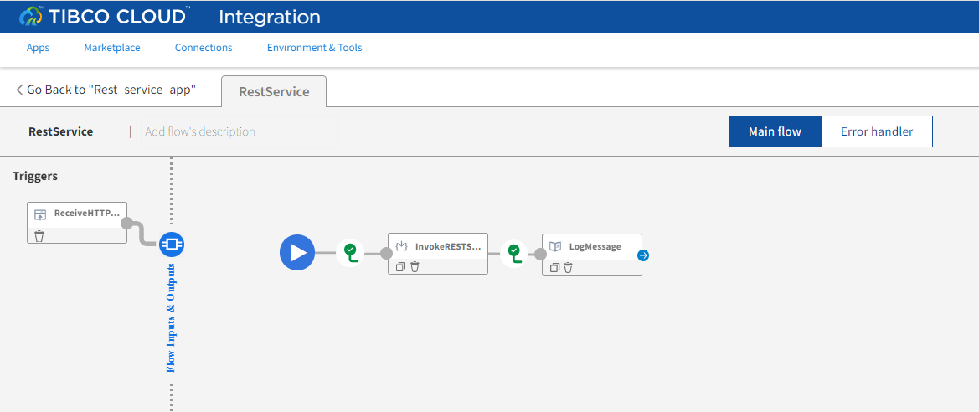Image resolution: width=979 pixels, height=412 pixels.
Task: Switch to Main flow view
Action: pos(775,131)
